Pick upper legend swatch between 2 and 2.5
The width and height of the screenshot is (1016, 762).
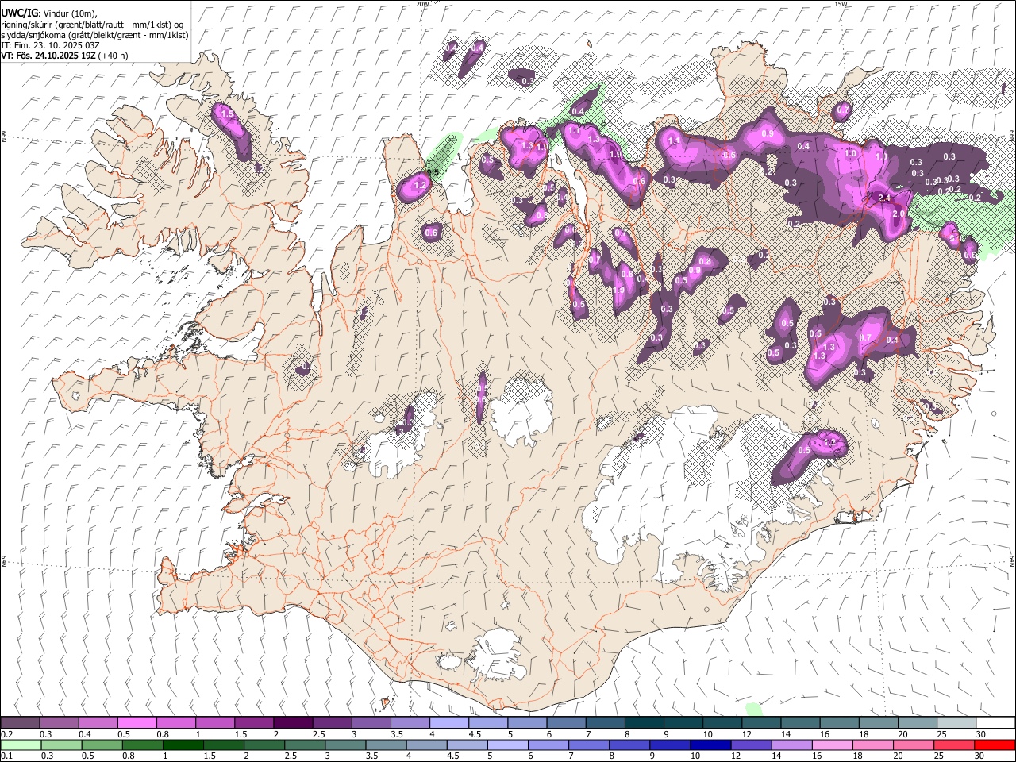tap(293, 722)
